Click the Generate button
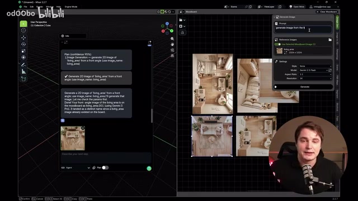The width and height of the screenshot is (358, 201). tap(303, 87)
